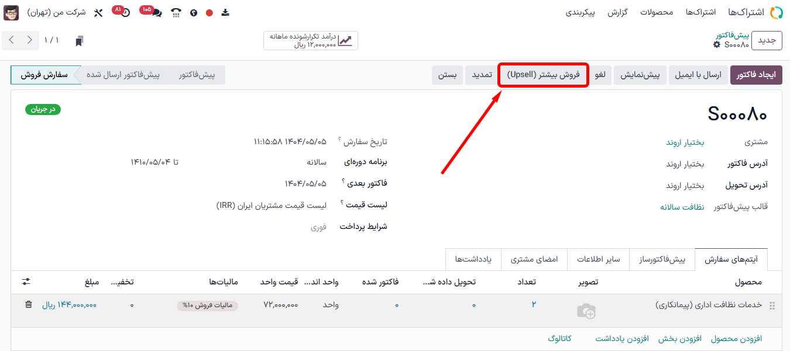Click the مالیات فروش 10% tax tag
This screenshot has width=790, height=351.
[x=207, y=305]
